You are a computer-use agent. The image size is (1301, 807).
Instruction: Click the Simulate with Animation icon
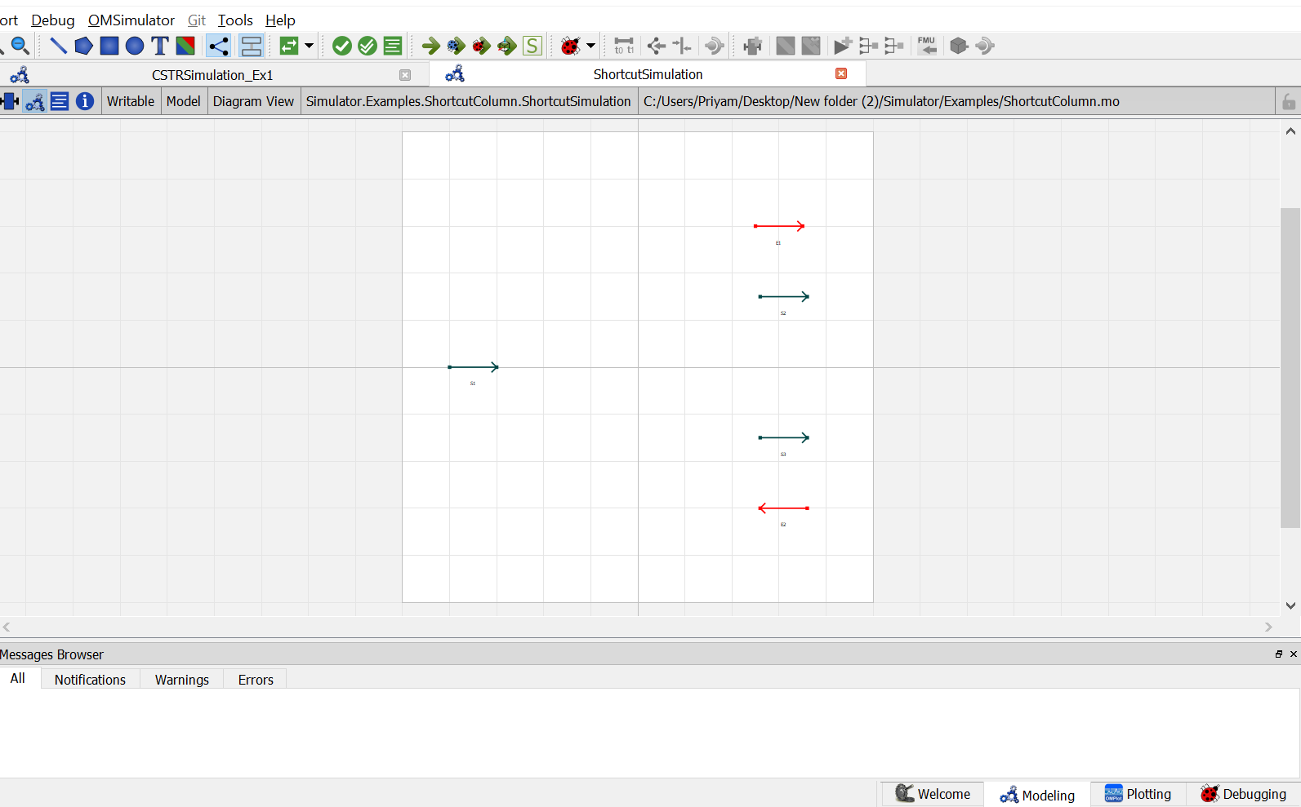tap(507, 46)
